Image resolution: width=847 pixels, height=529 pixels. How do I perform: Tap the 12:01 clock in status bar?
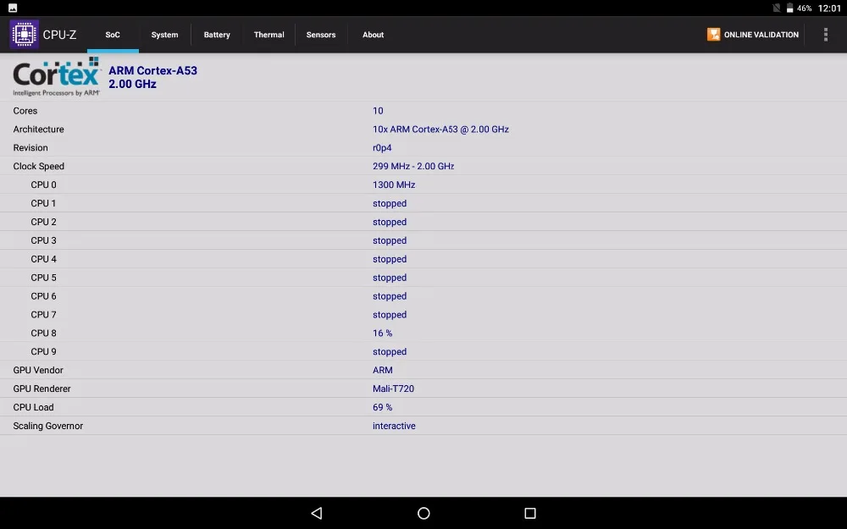click(829, 8)
